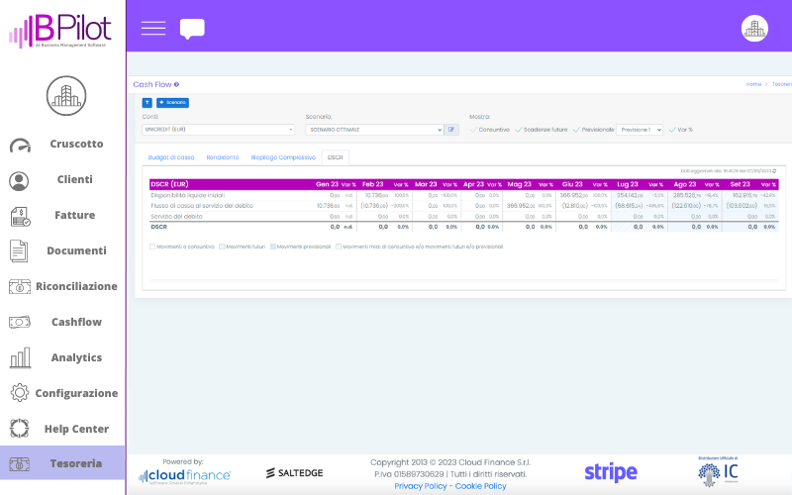This screenshot has height=495, width=792.
Task: Select the DSCR tab
Action: (335, 157)
